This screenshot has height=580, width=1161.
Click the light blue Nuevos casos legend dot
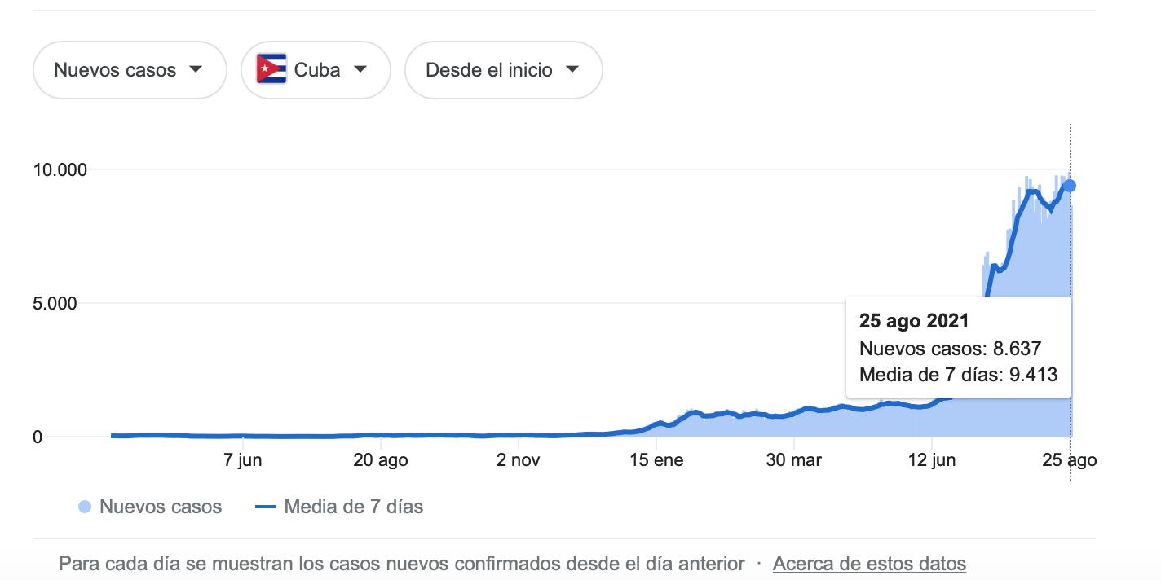pyautogui.click(x=85, y=507)
